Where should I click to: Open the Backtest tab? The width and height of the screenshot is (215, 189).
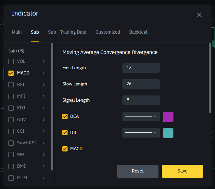point(138,32)
